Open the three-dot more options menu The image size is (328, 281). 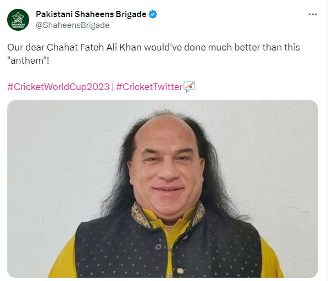(313, 14)
